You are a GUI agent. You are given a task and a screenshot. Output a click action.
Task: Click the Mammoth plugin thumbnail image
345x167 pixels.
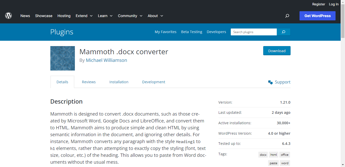[x=62, y=58]
